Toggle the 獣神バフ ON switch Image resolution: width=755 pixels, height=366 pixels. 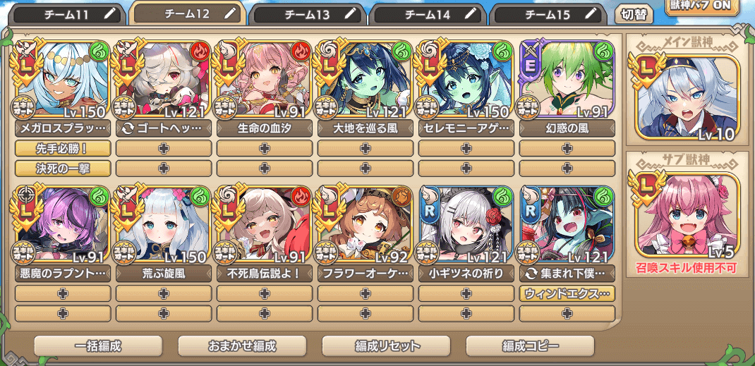[x=704, y=6]
